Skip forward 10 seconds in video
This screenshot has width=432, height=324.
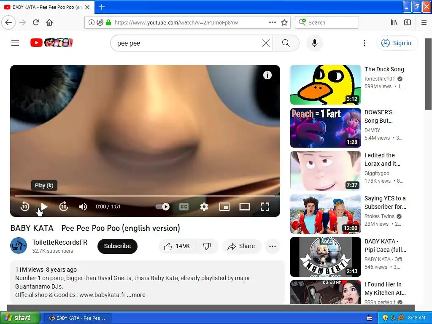[x=64, y=207]
